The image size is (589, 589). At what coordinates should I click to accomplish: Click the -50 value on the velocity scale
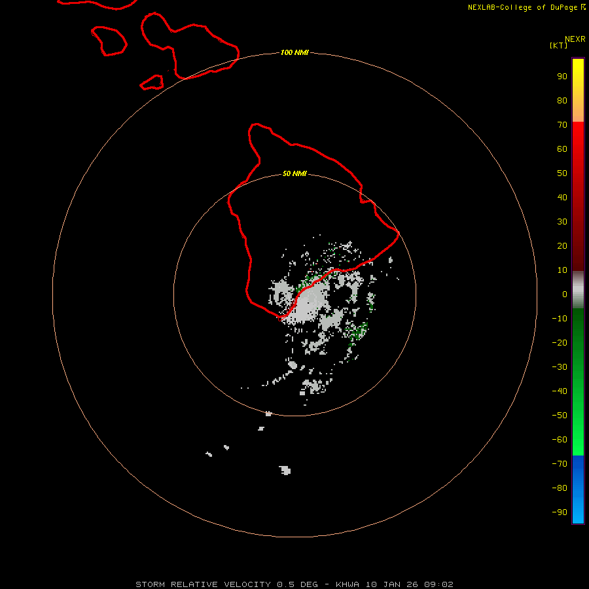pyautogui.click(x=560, y=416)
